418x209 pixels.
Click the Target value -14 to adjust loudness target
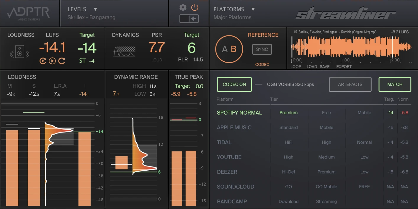click(87, 47)
